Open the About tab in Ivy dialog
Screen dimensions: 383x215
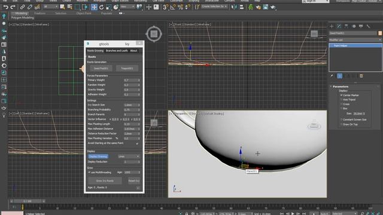click(x=133, y=51)
